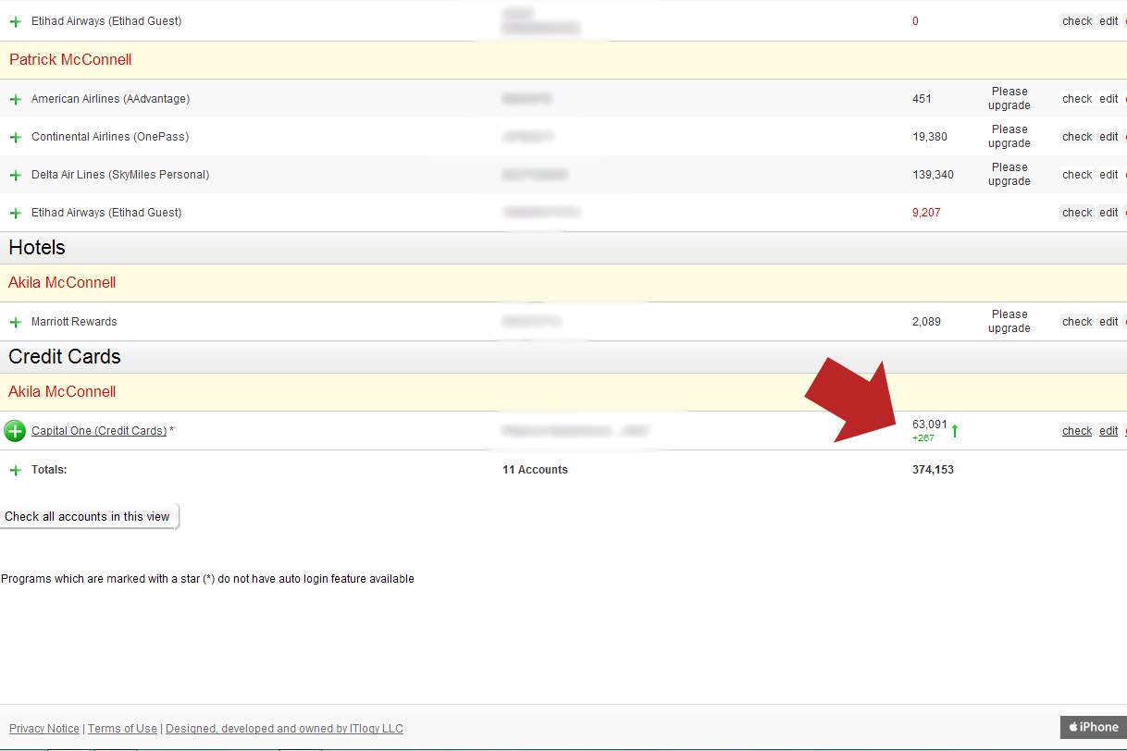Open Designed, developed and owned by ITlogy LLC
Viewport: 1127px width, 751px height.
284,729
